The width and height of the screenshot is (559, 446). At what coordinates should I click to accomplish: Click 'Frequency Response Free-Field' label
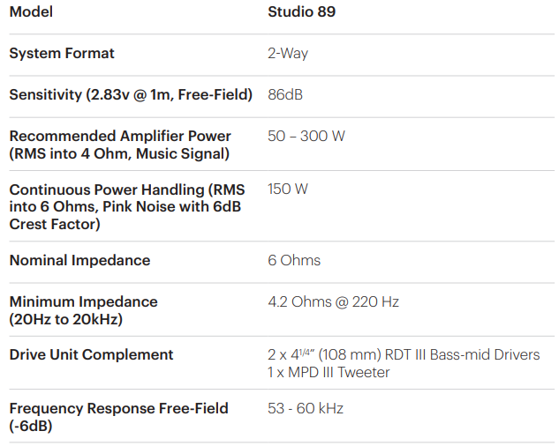(x=118, y=409)
